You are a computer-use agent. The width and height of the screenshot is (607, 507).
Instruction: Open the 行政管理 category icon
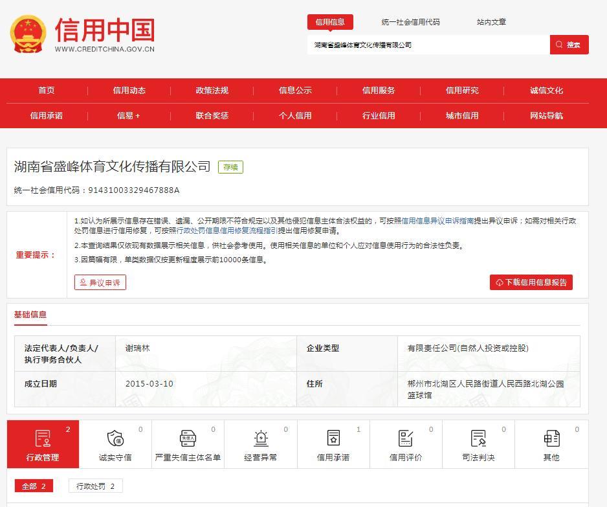(x=43, y=438)
